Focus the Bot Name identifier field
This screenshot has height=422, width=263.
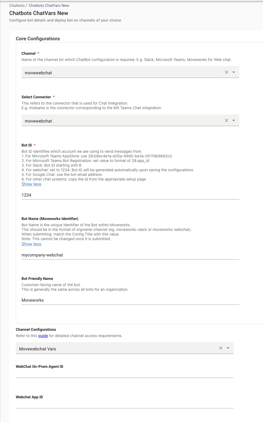pos(130,255)
